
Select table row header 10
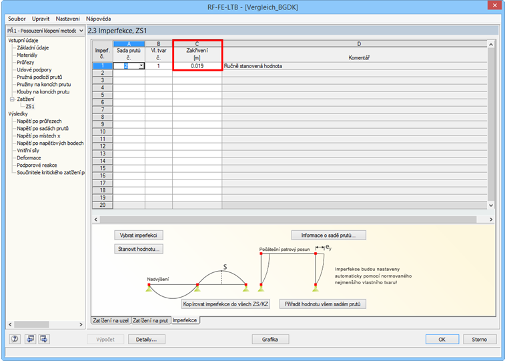click(x=103, y=131)
